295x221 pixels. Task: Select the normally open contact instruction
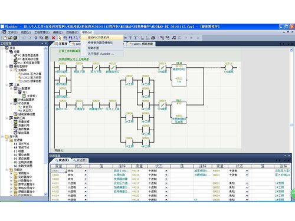pyautogui.click(x=22, y=144)
